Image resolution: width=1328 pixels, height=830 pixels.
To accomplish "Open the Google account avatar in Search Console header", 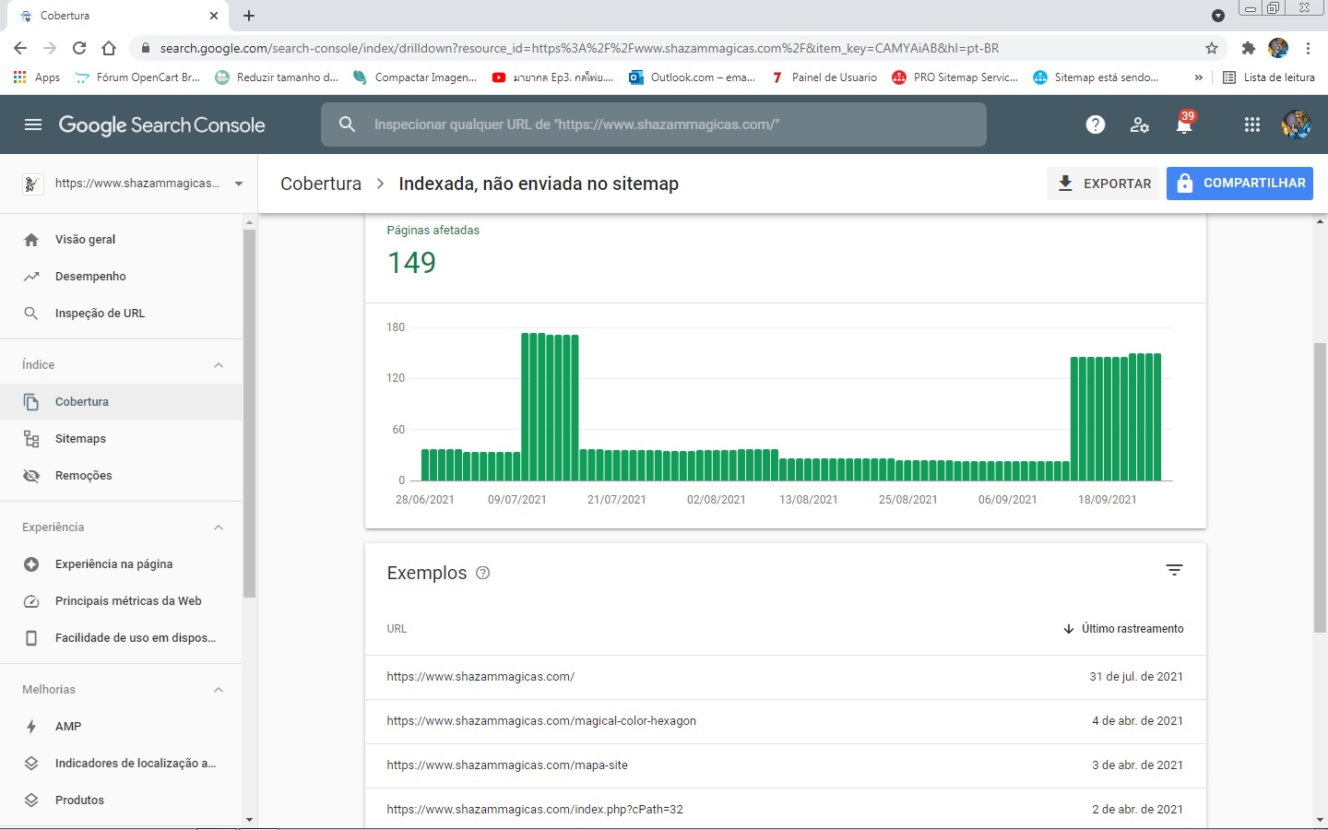I will [1297, 125].
